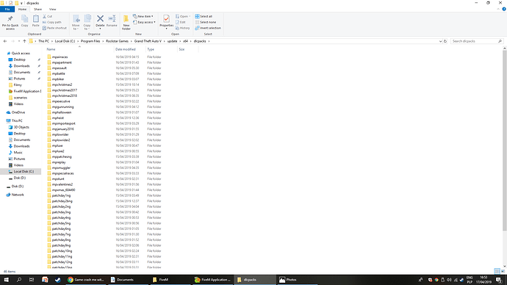Sort by Date modified column header
This screenshot has width=507, height=285.
pos(126,49)
